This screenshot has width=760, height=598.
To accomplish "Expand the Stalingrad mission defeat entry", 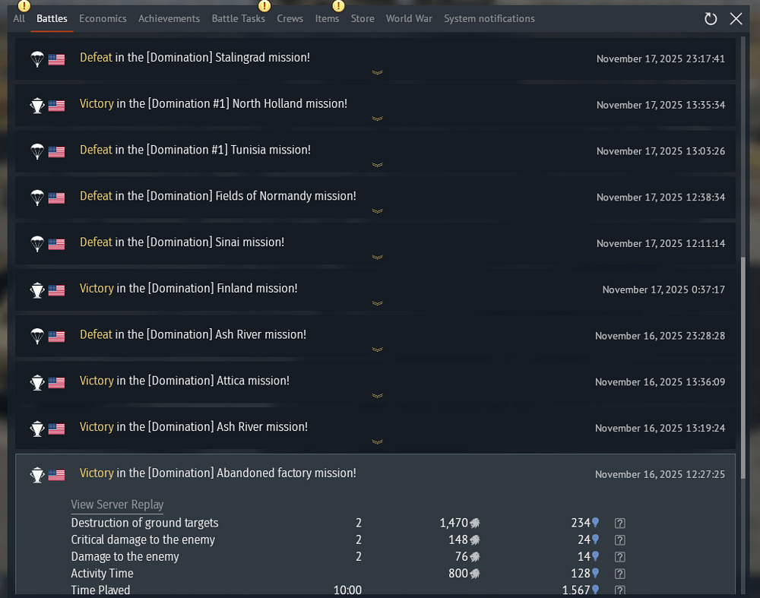I will tap(377, 73).
